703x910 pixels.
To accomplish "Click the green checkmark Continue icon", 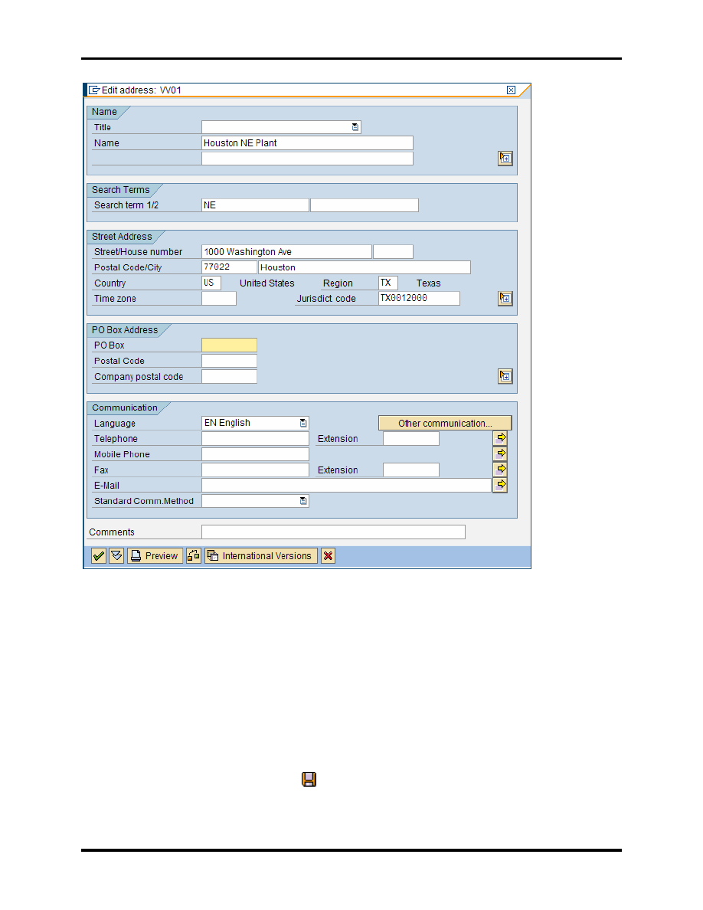I will coord(99,556).
